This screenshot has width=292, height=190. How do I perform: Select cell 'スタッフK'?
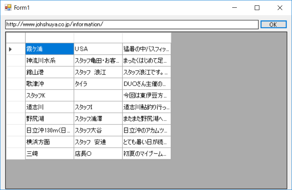[50, 95]
